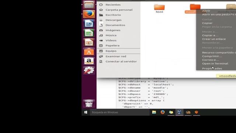Click the text line with $CFG->dbpass
This screenshot has height=133, width=236.
pyautogui.click(x=143, y=94)
